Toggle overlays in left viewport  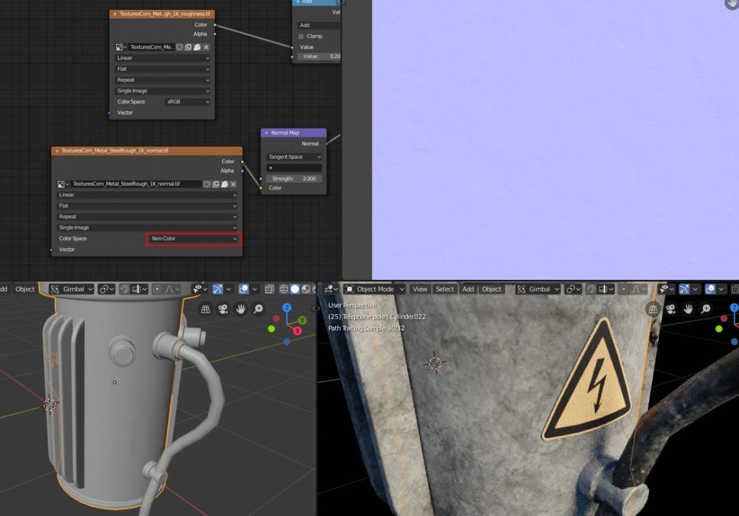click(x=243, y=289)
